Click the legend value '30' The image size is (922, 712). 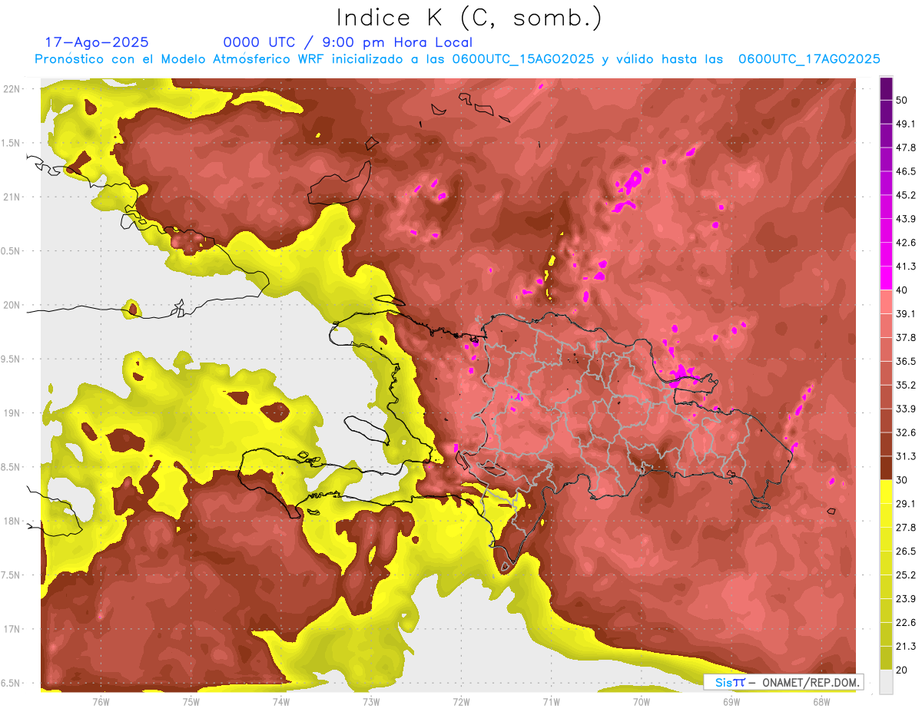901,481
